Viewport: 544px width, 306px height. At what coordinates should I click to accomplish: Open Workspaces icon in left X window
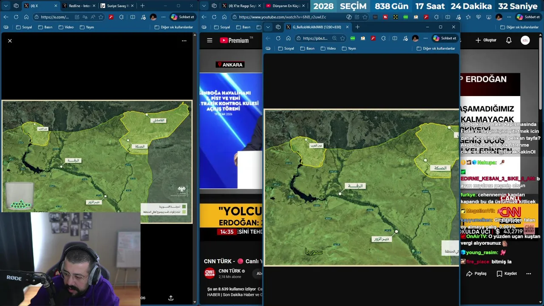point(16,6)
